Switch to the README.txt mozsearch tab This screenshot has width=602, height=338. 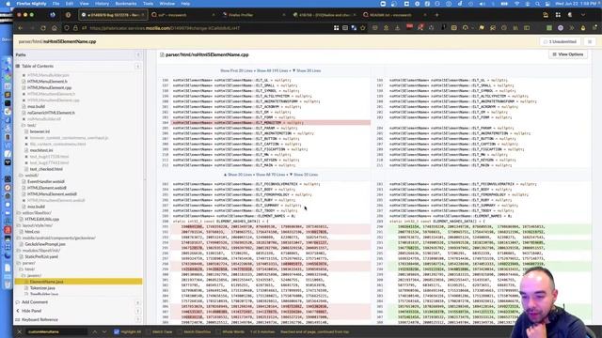(394, 15)
